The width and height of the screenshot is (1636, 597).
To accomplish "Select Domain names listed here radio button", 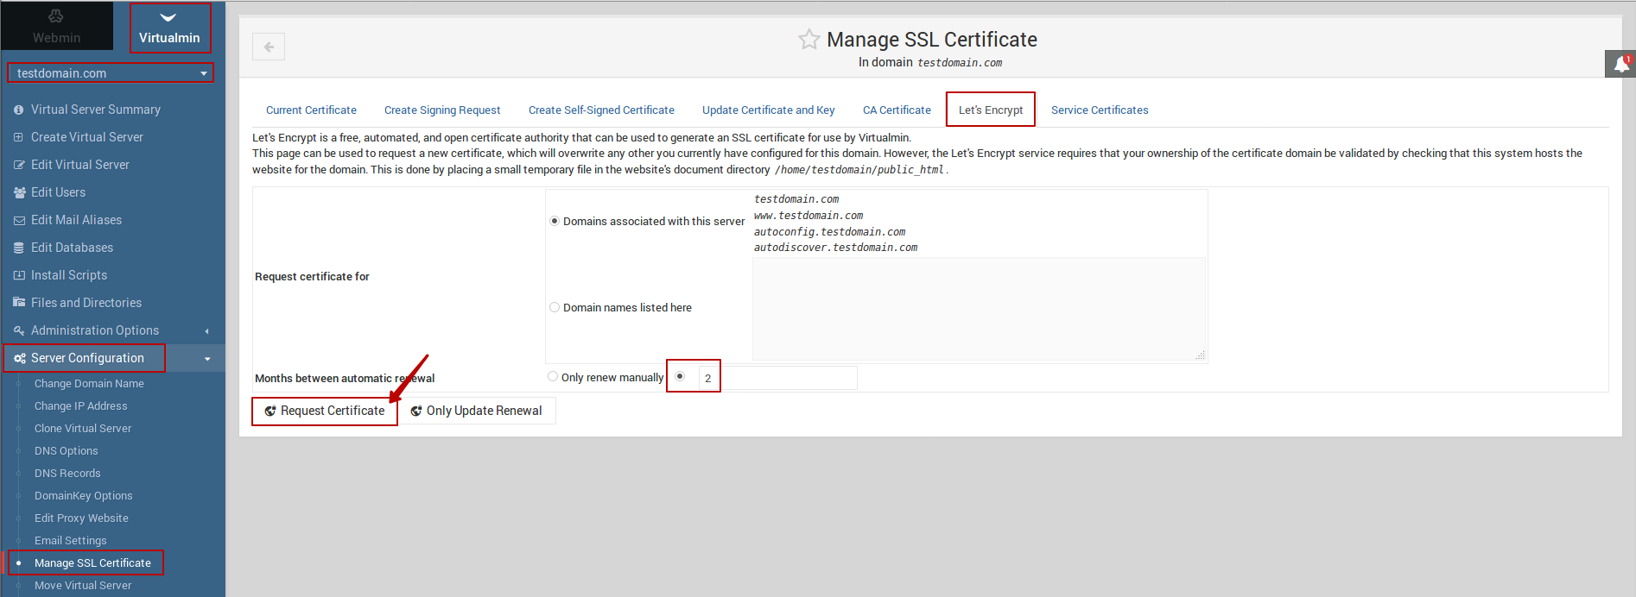I will [555, 307].
